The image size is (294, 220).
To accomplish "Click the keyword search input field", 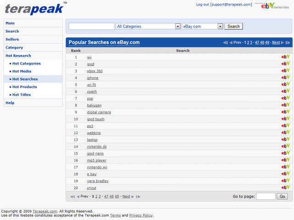I will tap(91, 27).
